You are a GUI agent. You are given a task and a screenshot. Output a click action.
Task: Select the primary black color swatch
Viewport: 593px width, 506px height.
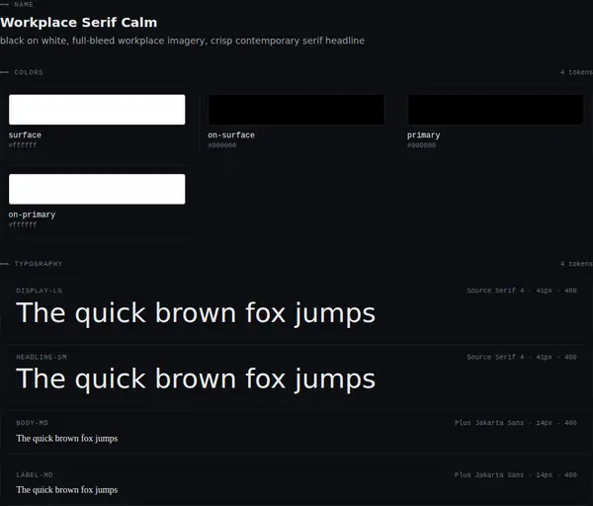(x=495, y=110)
